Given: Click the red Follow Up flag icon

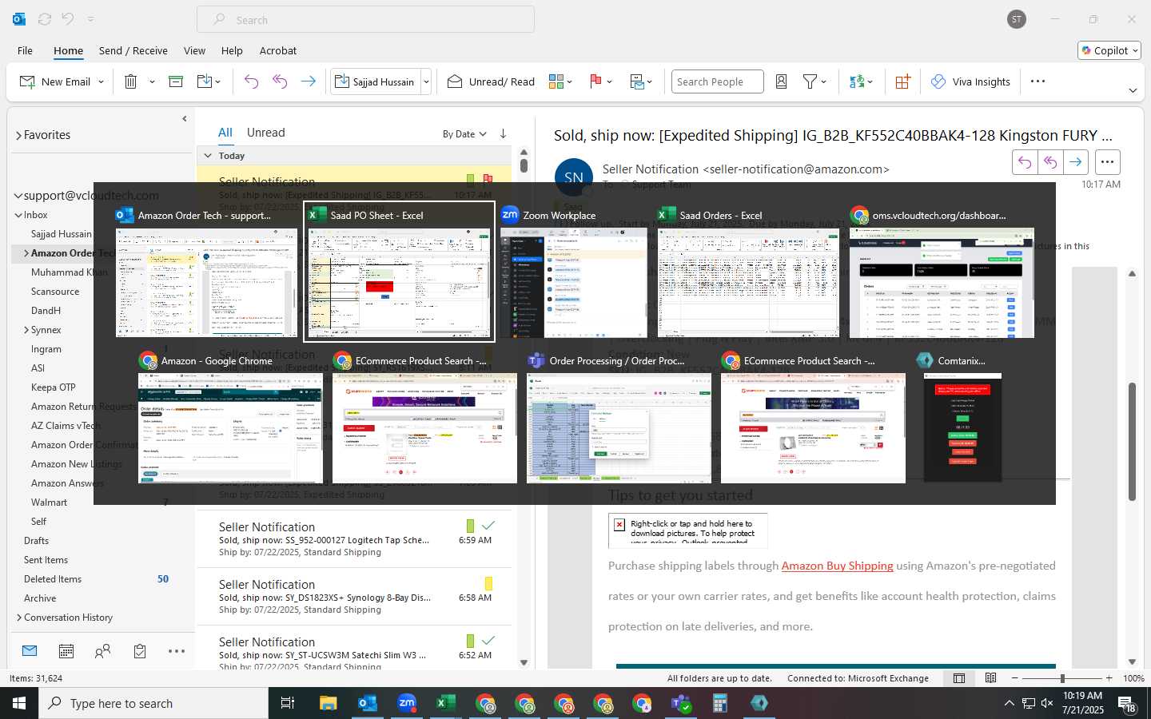Looking at the screenshot, I should (x=595, y=81).
